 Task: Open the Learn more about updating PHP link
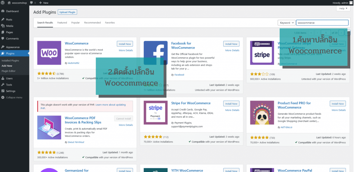[114, 104]
